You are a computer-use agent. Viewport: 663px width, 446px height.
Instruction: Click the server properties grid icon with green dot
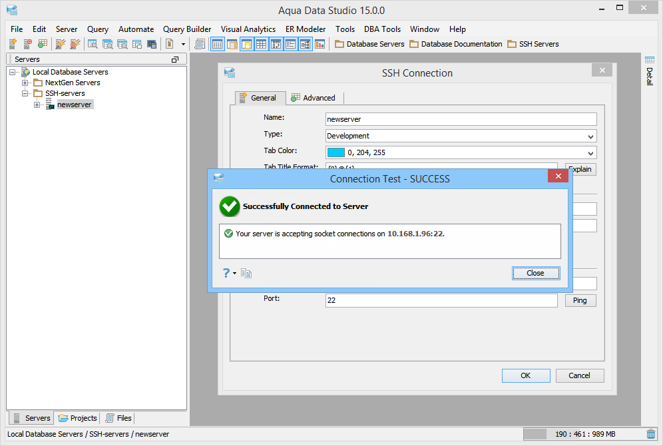pos(43,43)
